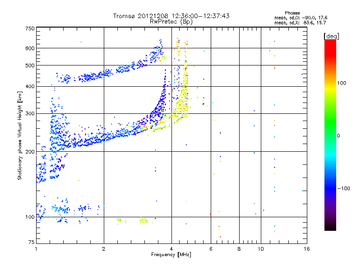Click the y-axis tick label '750'
361x271 pixels.
[30, 28]
